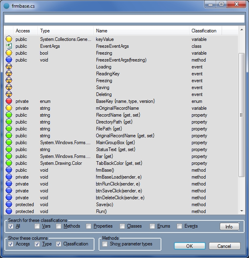Click the event icon next to Loading
This screenshot has width=249, height=258.
click(x=9, y=67)
